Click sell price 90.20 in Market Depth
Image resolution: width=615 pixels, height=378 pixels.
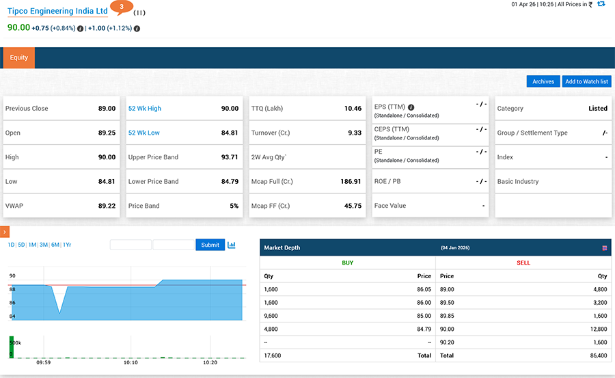click(447, 342)
